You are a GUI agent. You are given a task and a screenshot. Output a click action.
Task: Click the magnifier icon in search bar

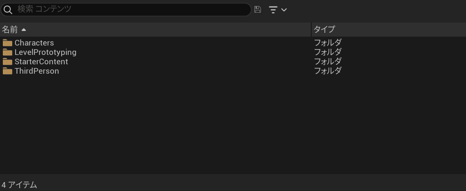pyautogui.click(x=8, y=10)
